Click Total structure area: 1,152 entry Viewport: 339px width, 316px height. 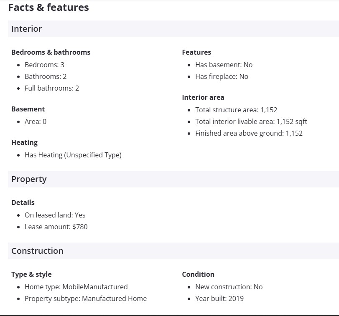(236, 110)
